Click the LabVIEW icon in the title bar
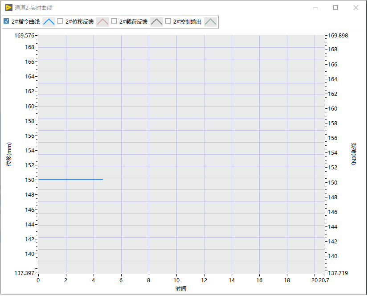Screen dimensions: 368x296 (x=8, y=8)
